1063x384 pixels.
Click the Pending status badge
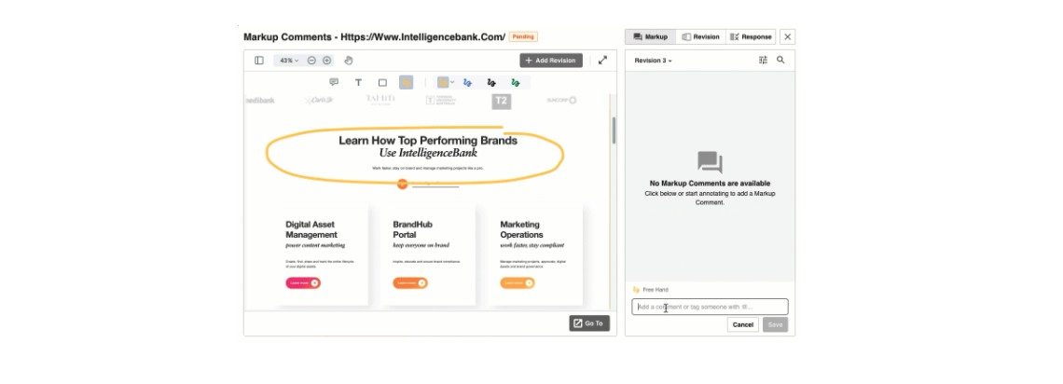point(523,36)
